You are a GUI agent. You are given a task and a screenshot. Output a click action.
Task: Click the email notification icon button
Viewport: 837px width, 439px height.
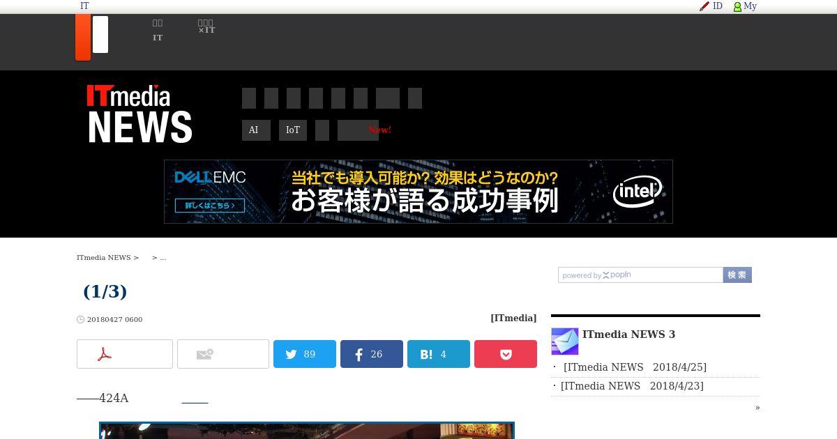(223, 354)
